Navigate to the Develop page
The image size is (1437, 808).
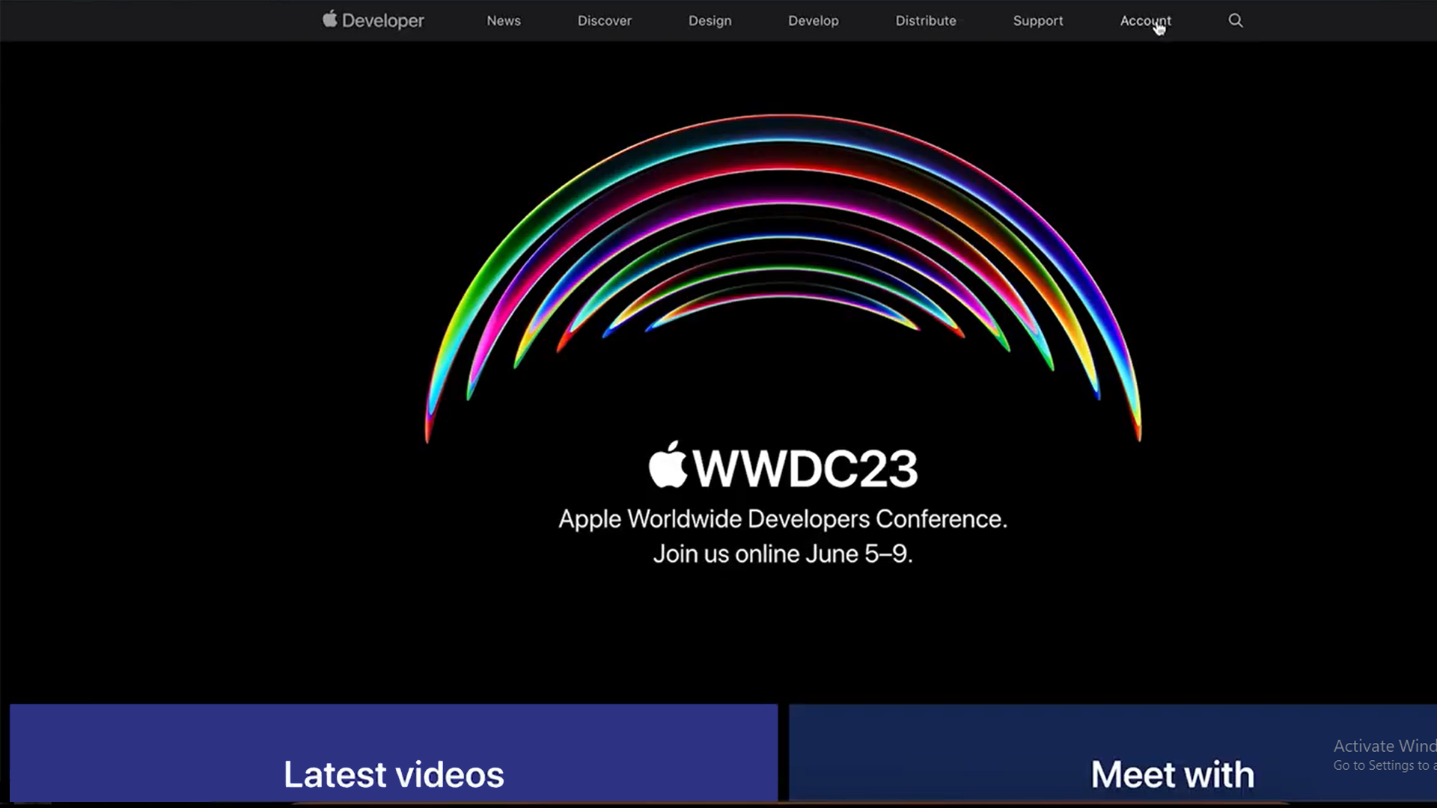pos(814,20)
